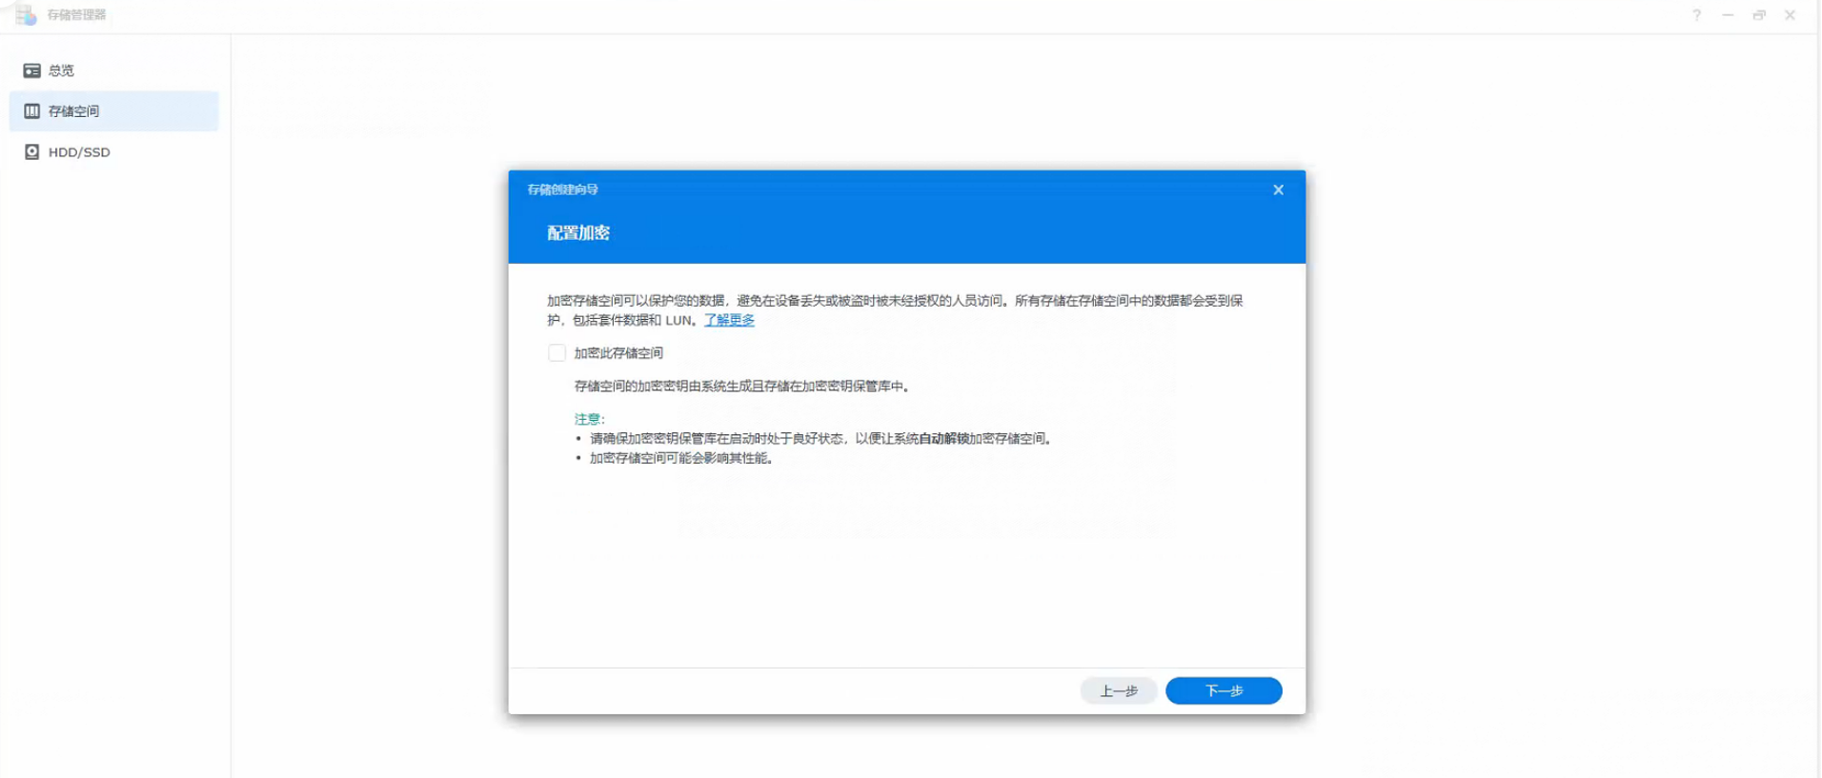1822x778 pixels.
Task: Open the HDD/SSD drive icon
Action: coord(31,152)
